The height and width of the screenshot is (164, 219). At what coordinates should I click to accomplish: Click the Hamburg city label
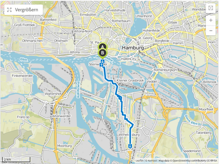tap(133, 48)
